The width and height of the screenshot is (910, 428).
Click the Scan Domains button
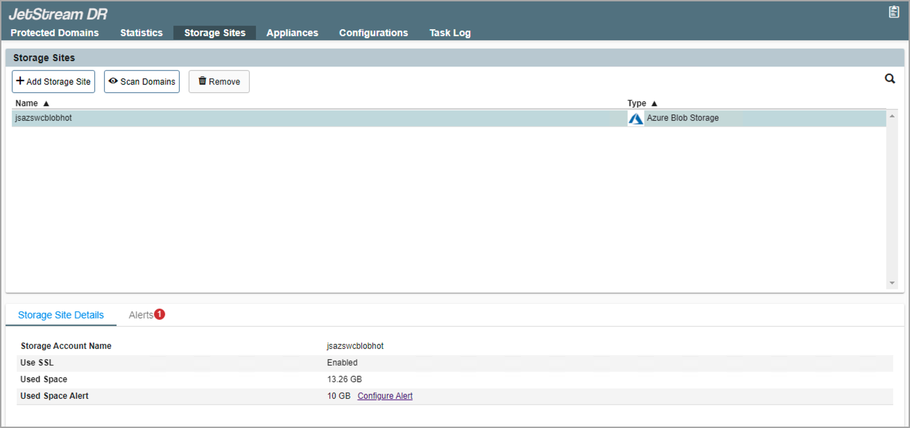click(141, 82)
